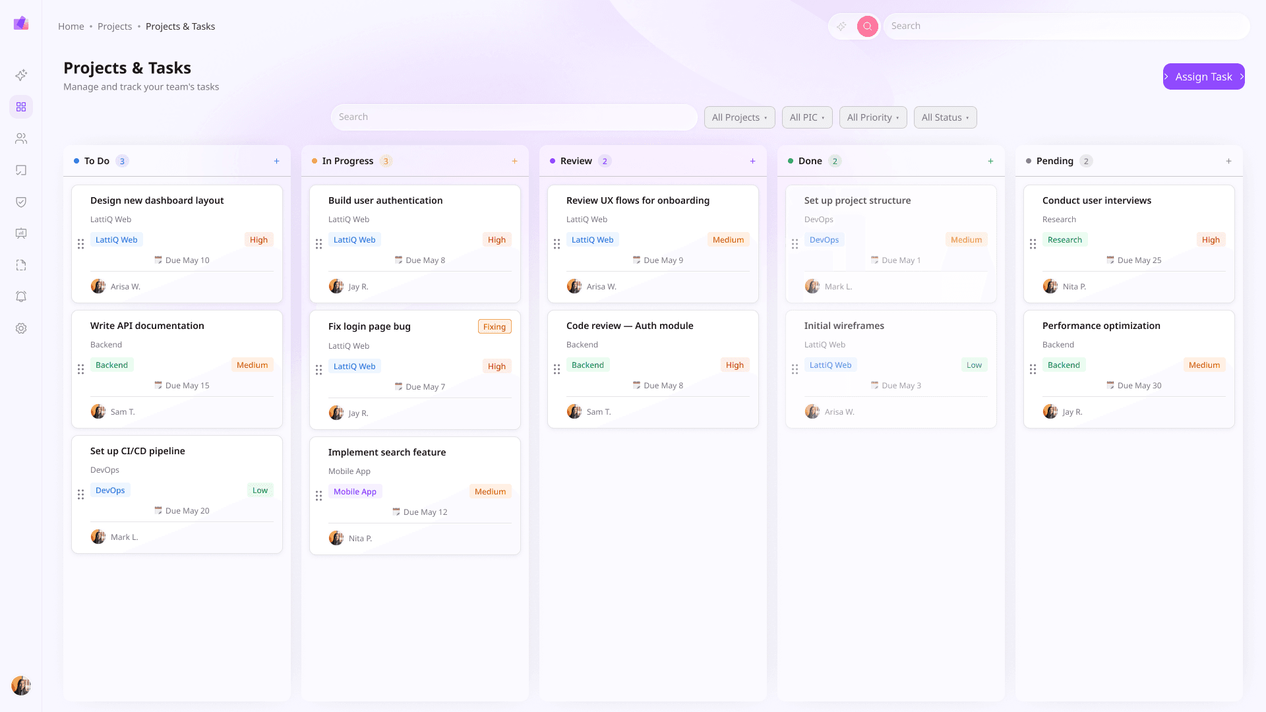Open the settings gear icon in sidebar
Image resolution: width=1266 pixels, height=712 pixels.
click(x=21, y=328)
